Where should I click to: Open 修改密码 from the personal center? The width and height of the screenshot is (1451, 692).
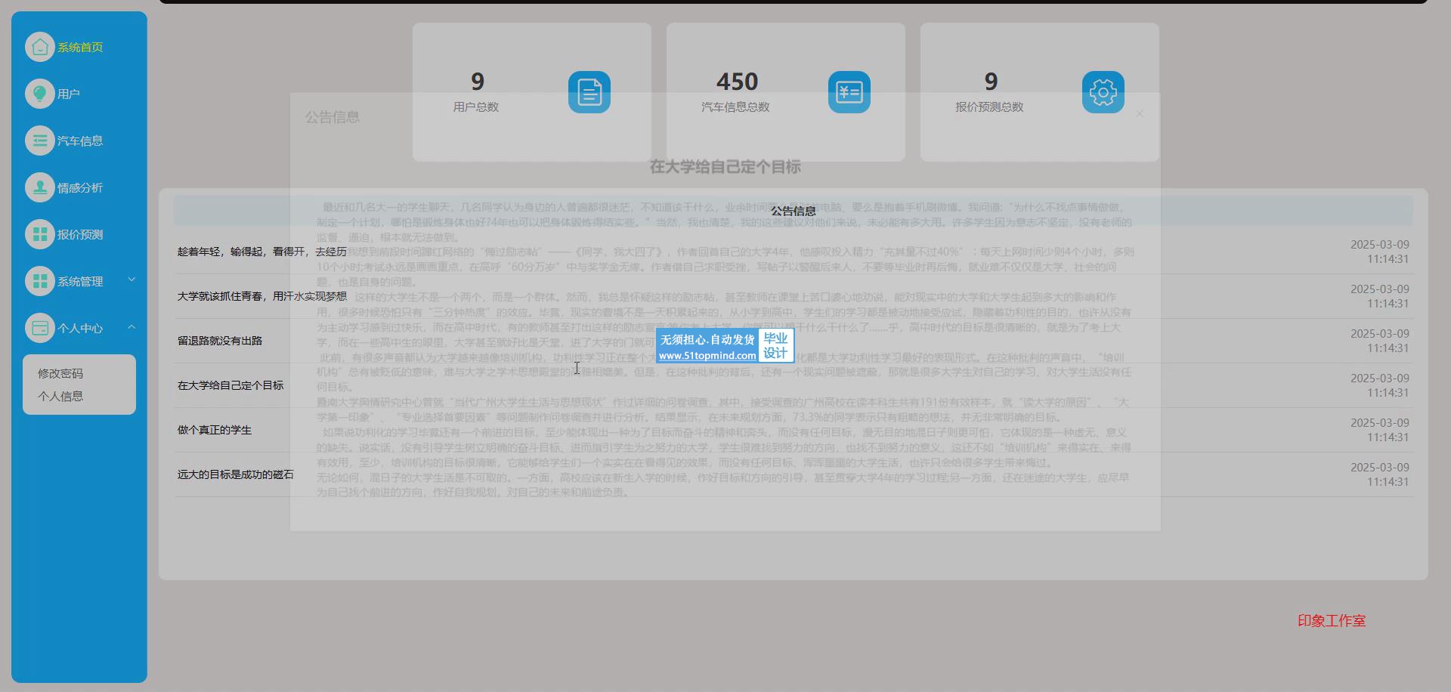[60, 373]
